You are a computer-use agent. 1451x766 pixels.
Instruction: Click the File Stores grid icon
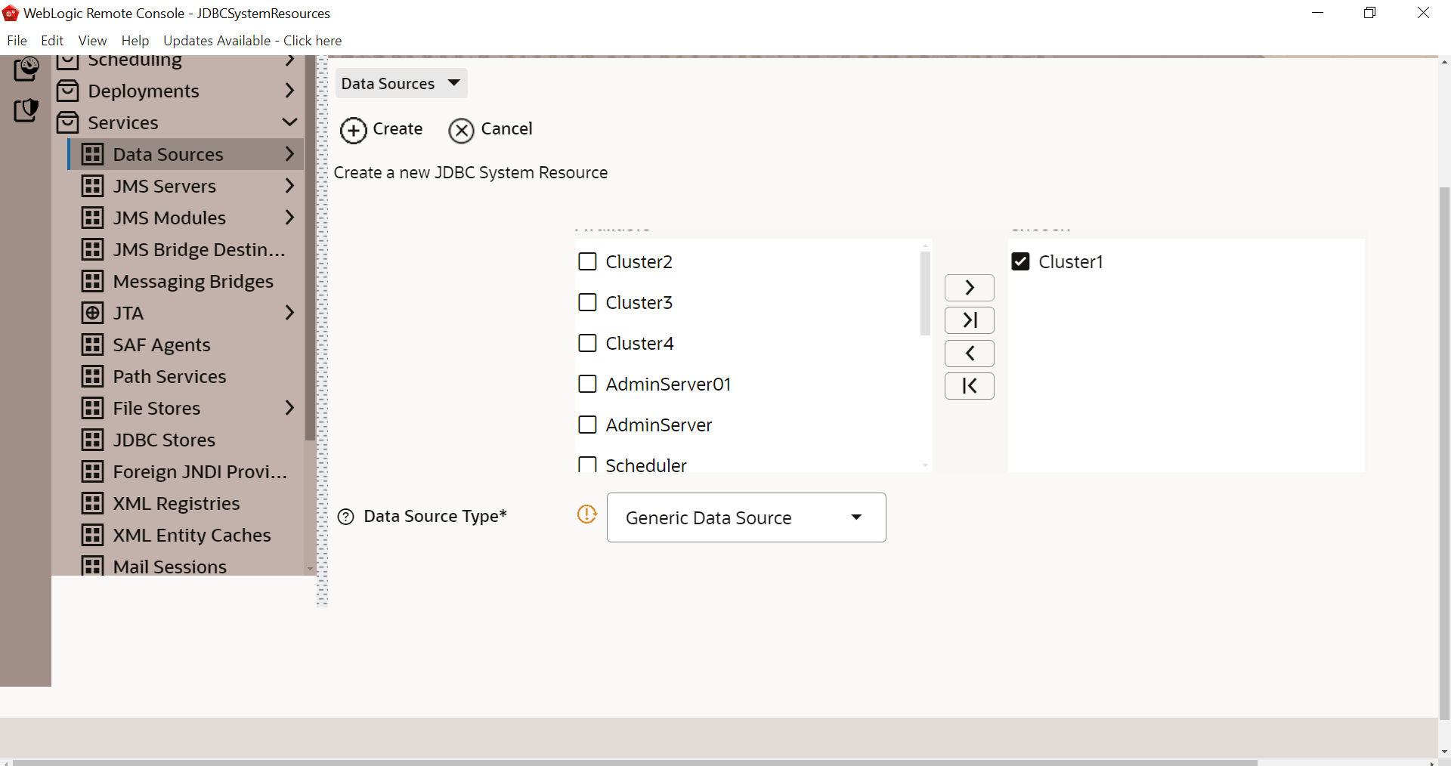coord(93,408)
